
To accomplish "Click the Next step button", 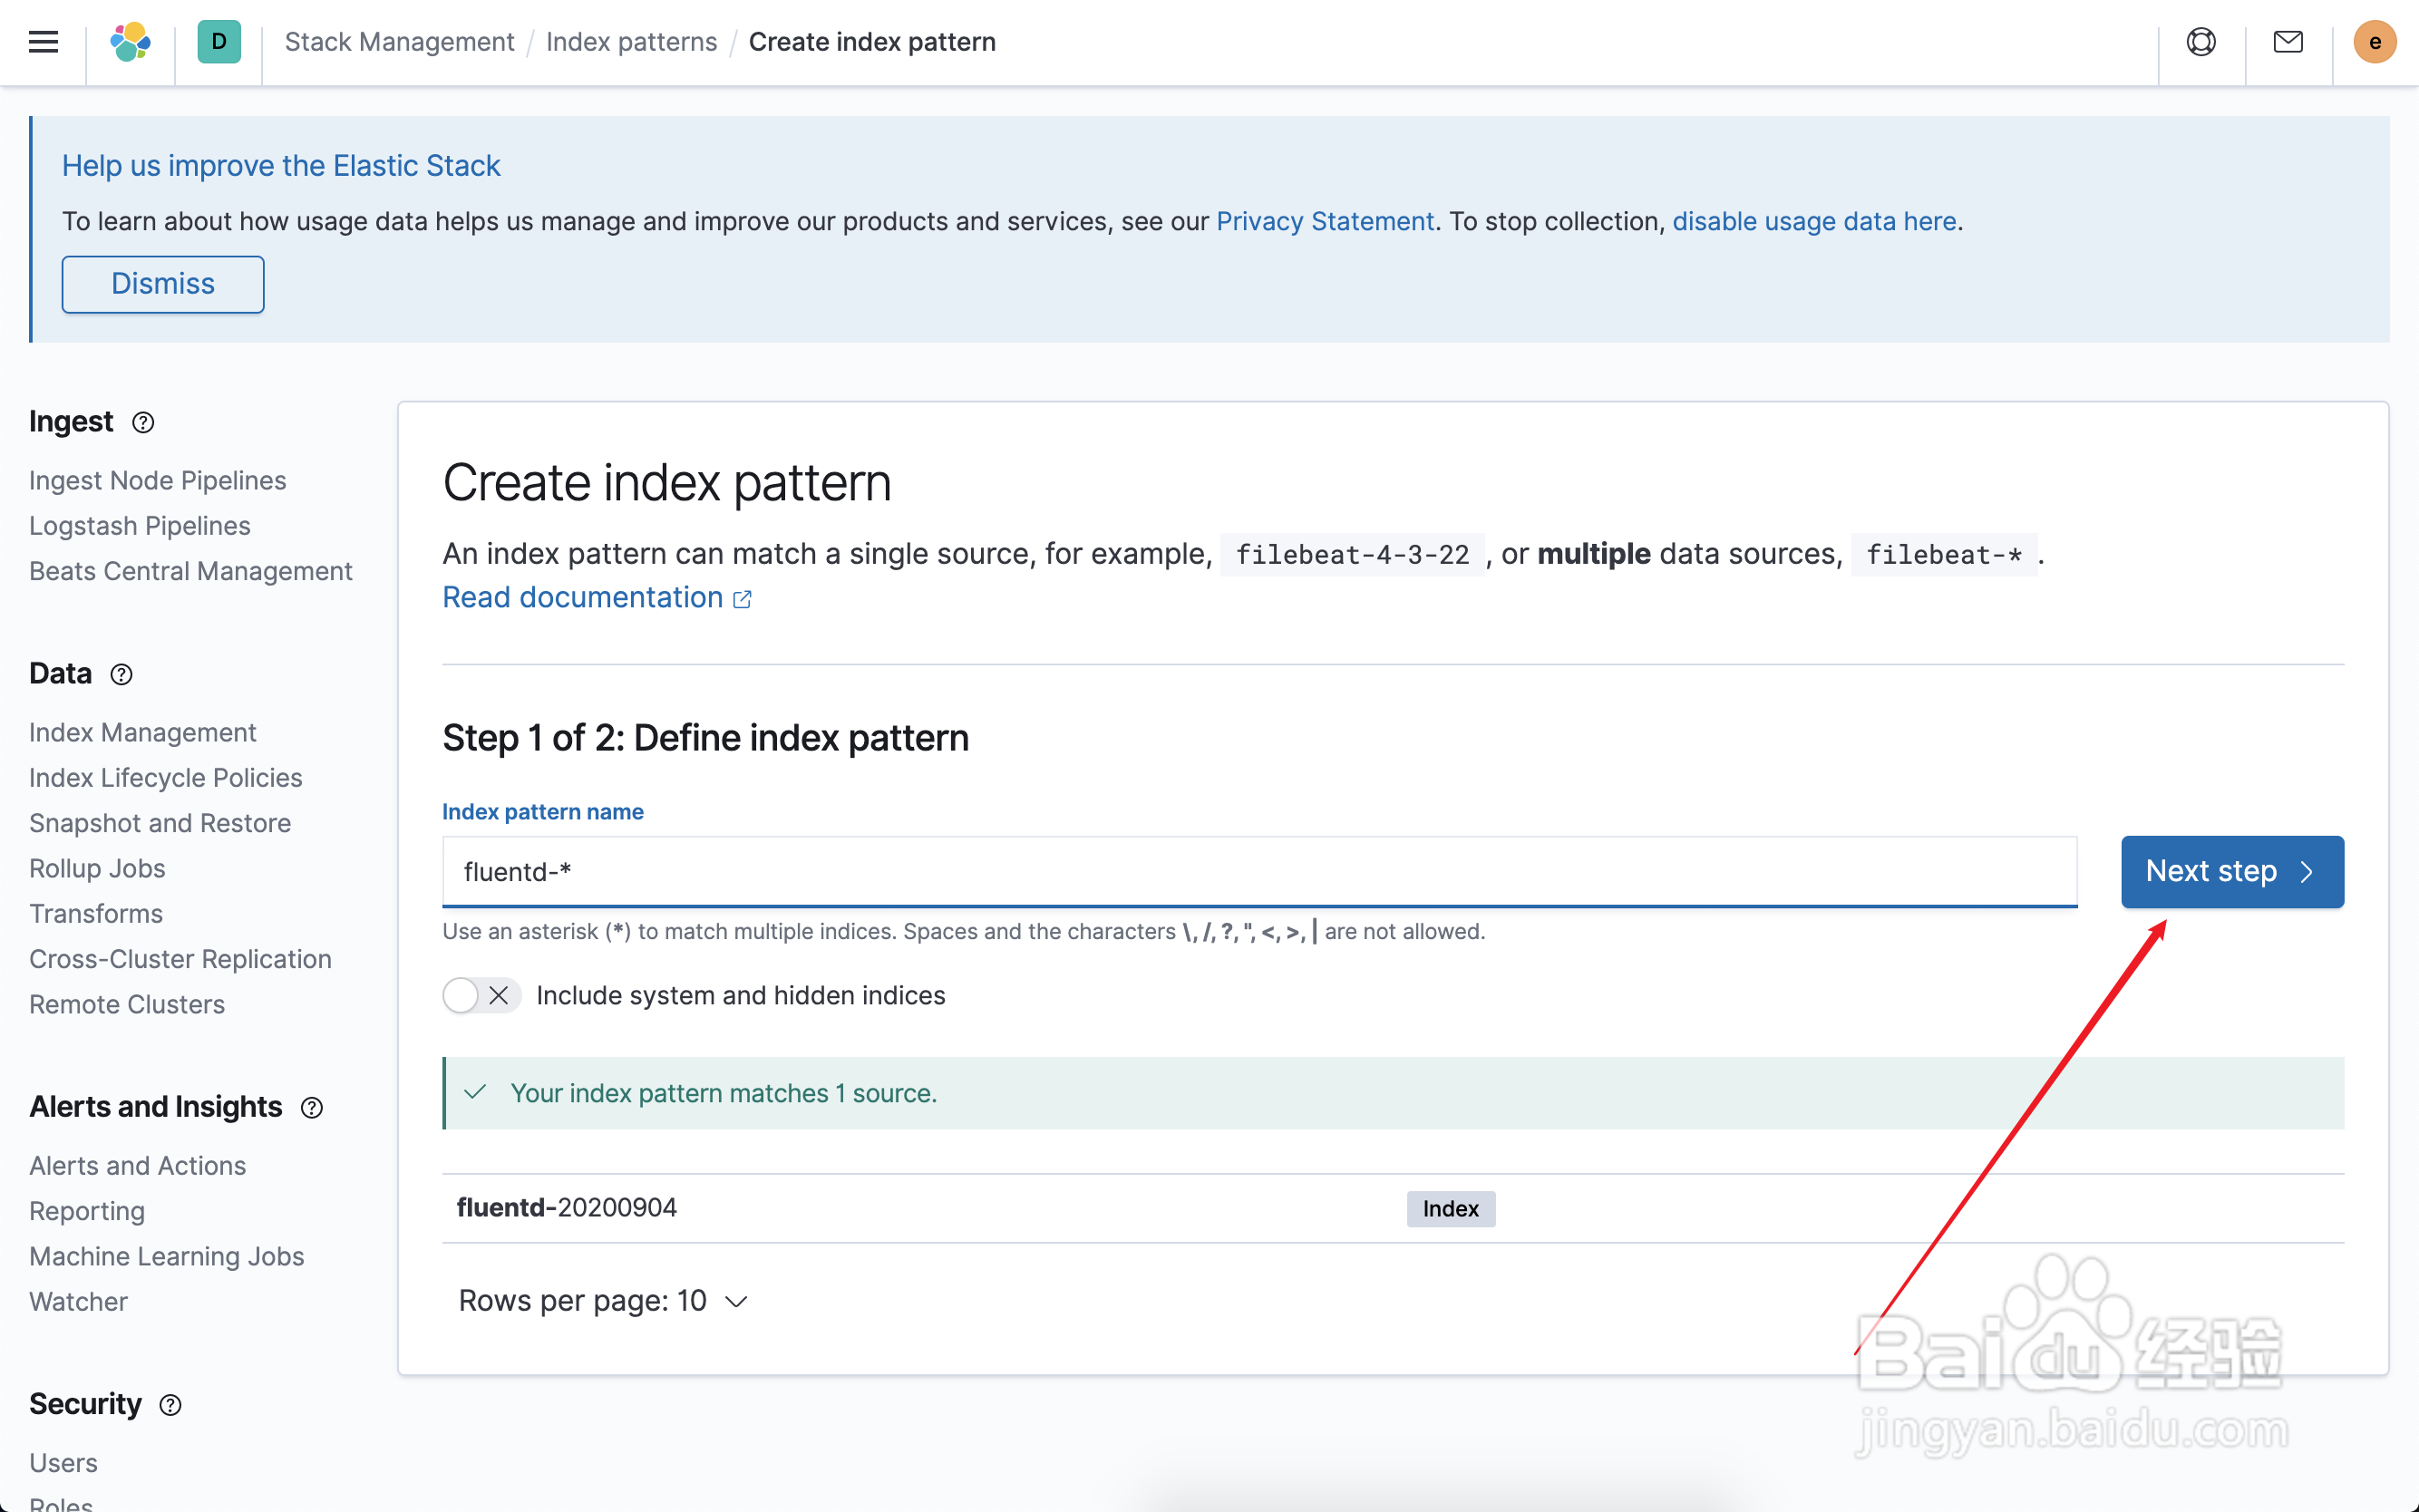I will point(2232,871).
